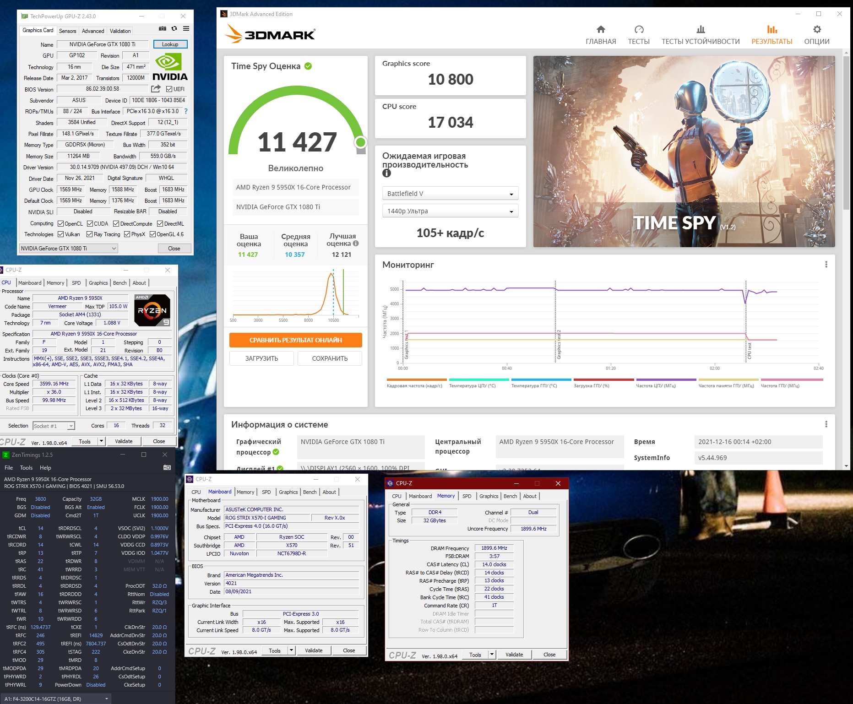Open the GPU selection dropdown in GPU-Z

point(69,249)
